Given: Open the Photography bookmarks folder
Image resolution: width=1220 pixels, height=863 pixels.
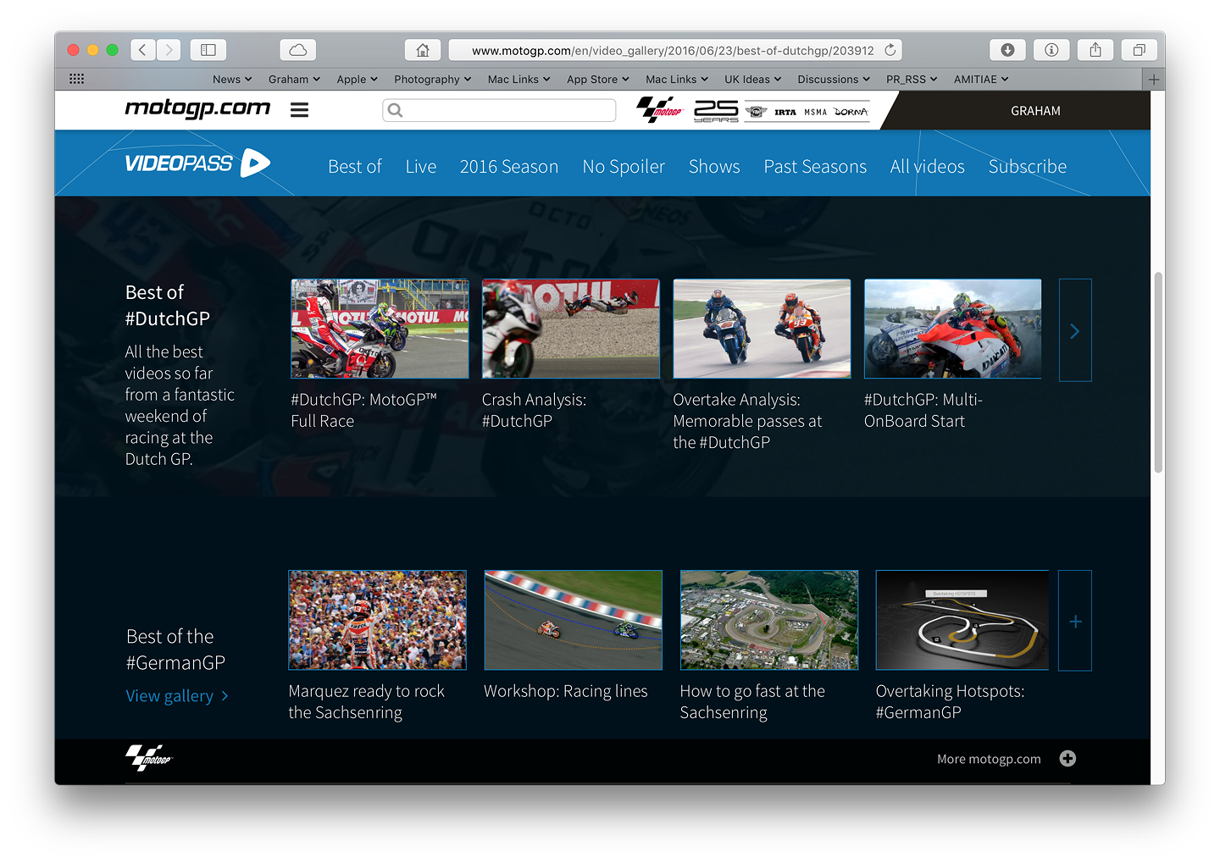Looking at the screenshot, I should point(432,80).
